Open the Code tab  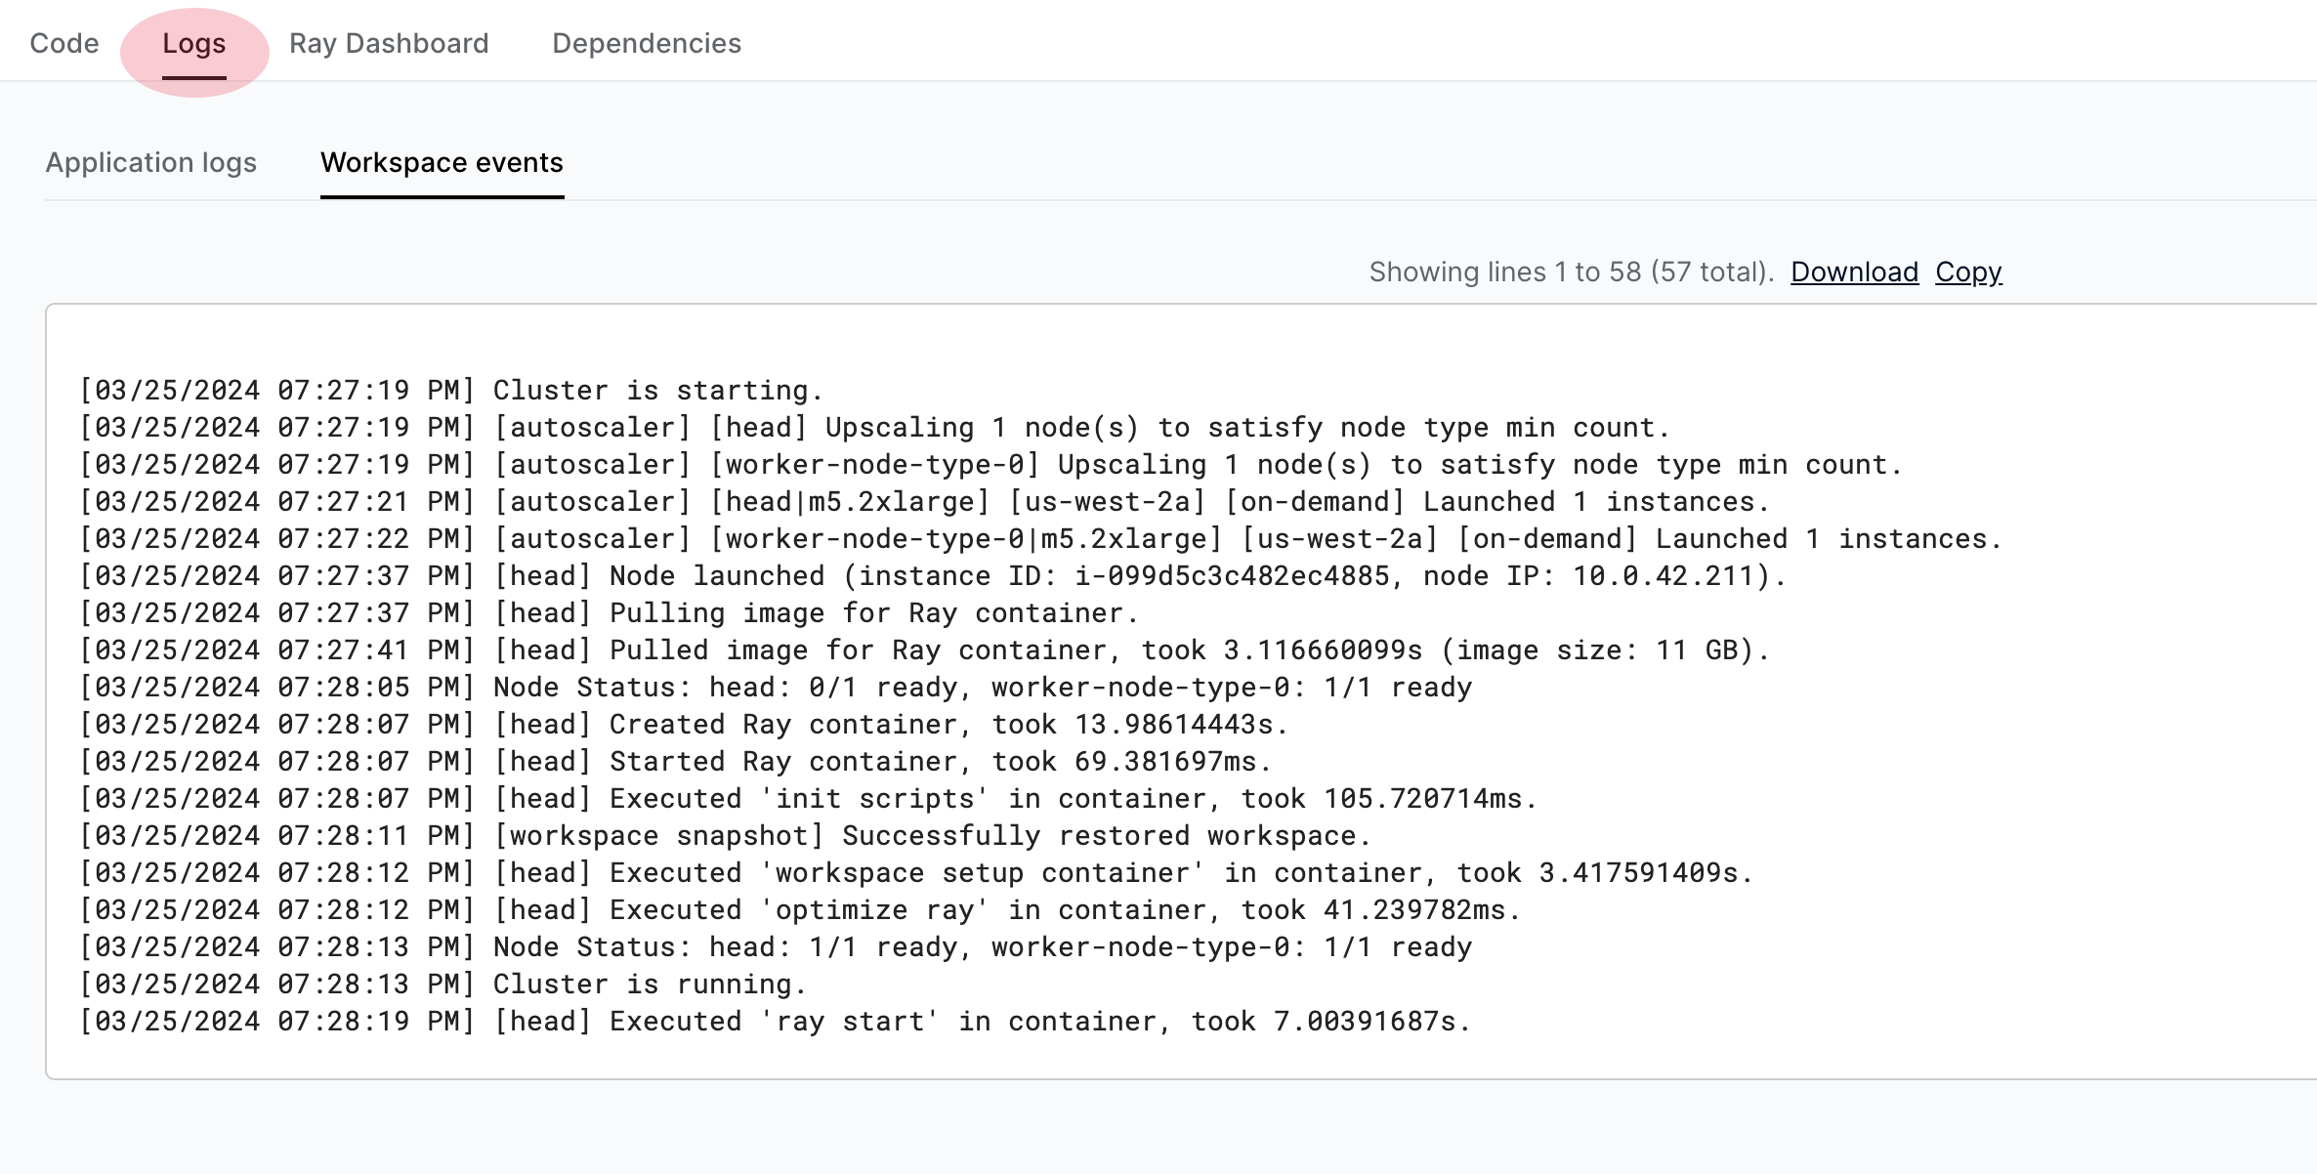64,43
